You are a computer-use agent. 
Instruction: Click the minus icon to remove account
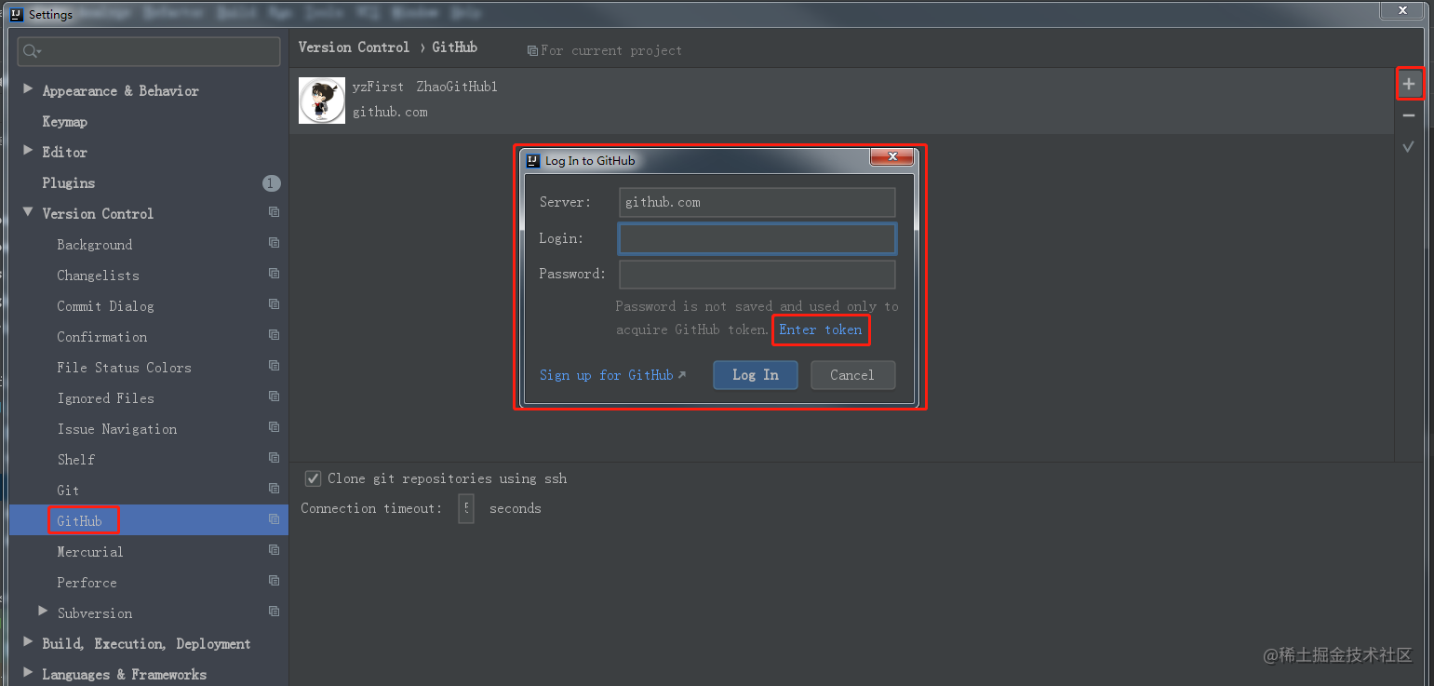pos(1409,115)
